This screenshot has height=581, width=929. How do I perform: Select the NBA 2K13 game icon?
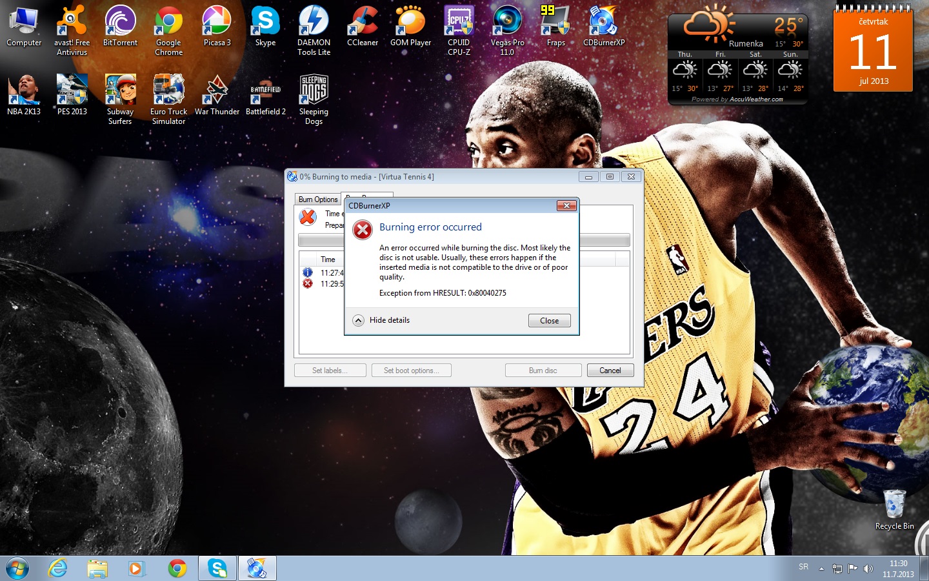point(24,95)
